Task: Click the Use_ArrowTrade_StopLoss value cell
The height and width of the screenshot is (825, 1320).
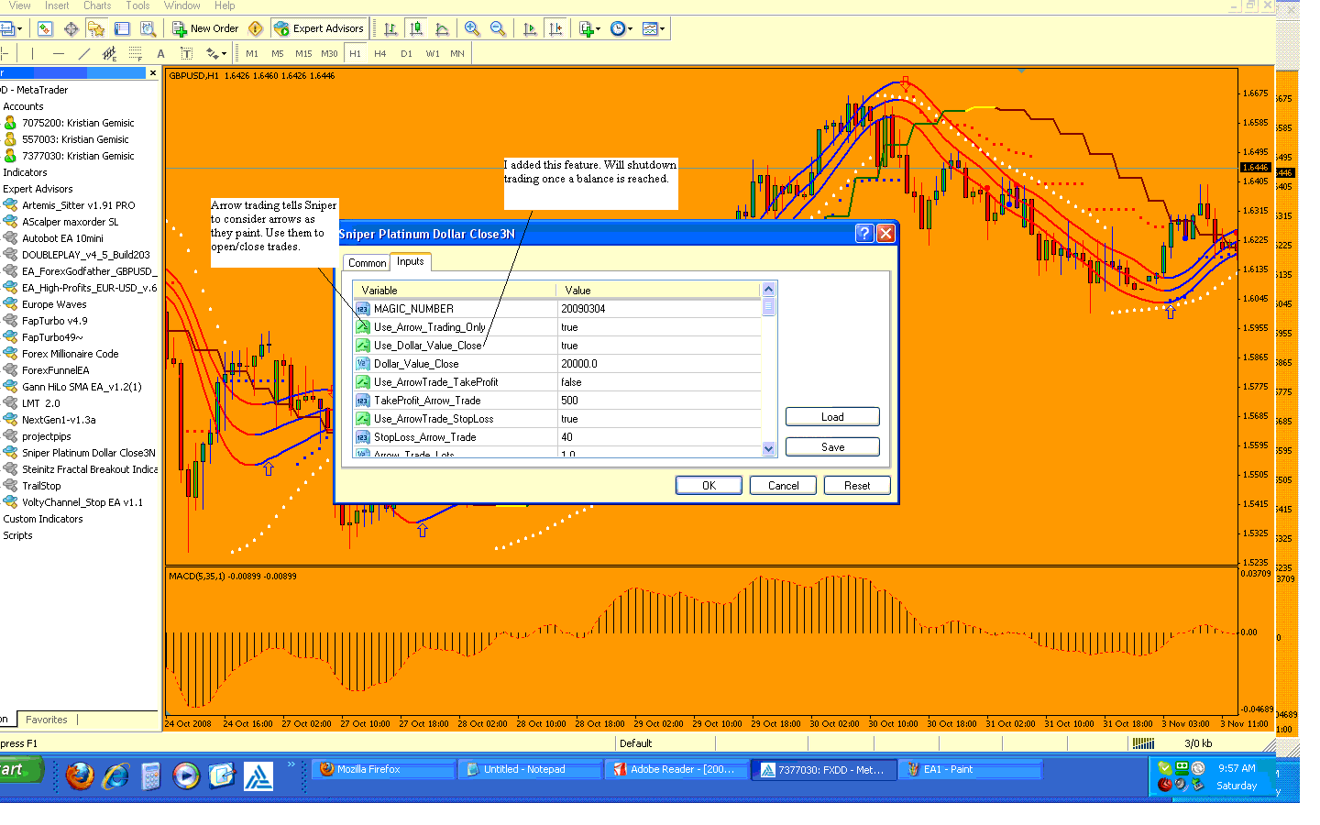Action: 658,419
